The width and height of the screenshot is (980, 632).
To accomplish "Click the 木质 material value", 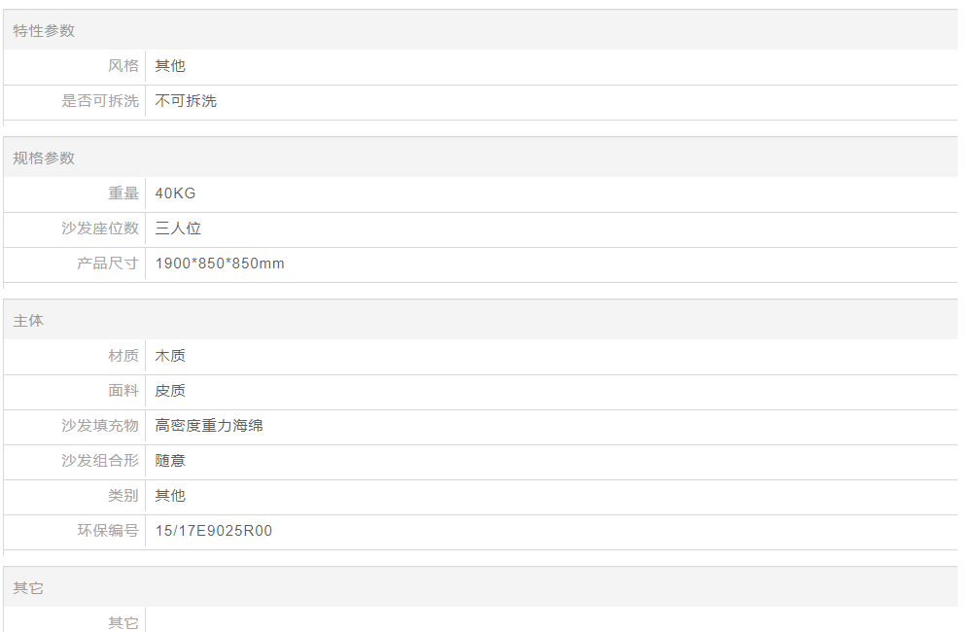I will [170, 356].
